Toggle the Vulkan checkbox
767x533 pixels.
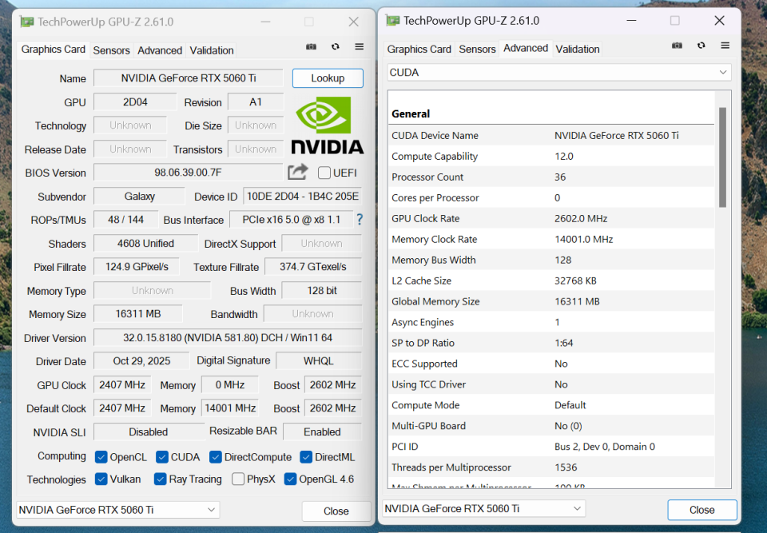(x=101, y=479)
